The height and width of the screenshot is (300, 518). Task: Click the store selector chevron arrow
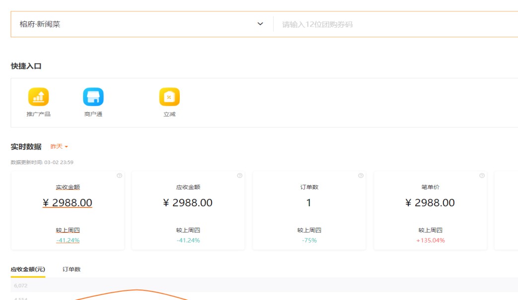click(260, 24)
